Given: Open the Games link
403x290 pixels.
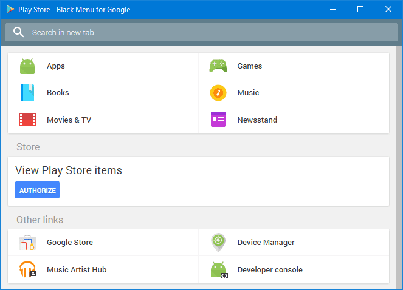Looking at the screenshot, I should pyautogui.click(x=250, y=66).
